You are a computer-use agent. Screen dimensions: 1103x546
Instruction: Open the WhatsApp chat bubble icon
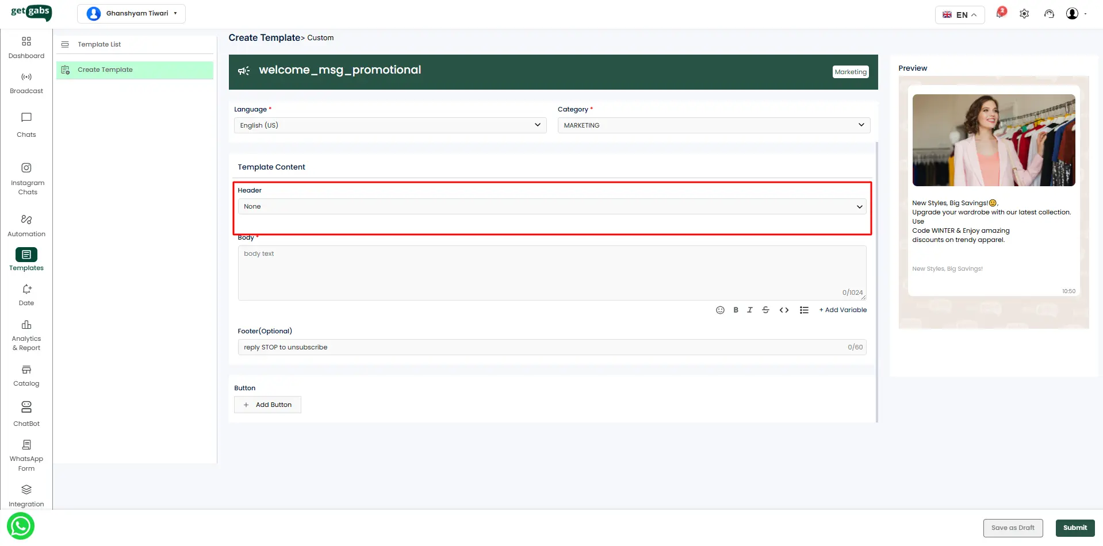(21, 526)
